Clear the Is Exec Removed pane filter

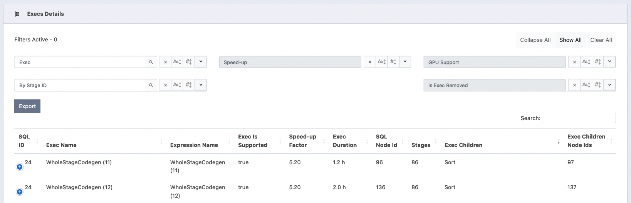(575, 85)
